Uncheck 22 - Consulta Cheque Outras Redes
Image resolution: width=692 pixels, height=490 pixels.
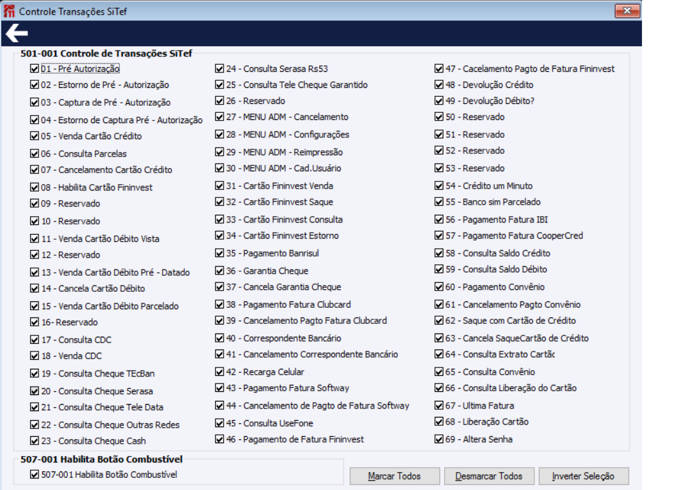pos(35,425)
